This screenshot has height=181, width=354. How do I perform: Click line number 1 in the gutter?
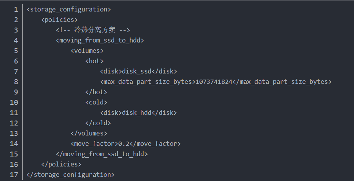pyautogui.click(x=16, y=9)
